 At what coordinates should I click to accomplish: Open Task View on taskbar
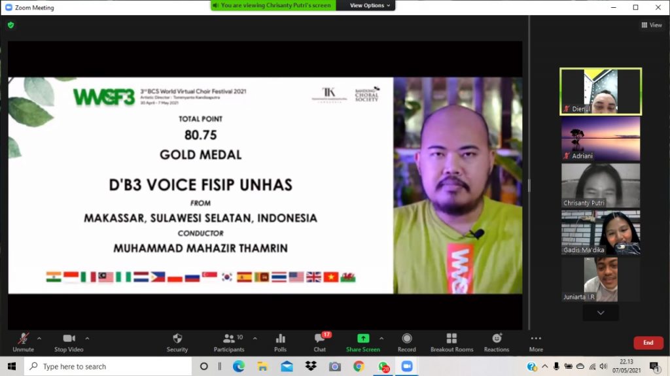click(220, 366)
